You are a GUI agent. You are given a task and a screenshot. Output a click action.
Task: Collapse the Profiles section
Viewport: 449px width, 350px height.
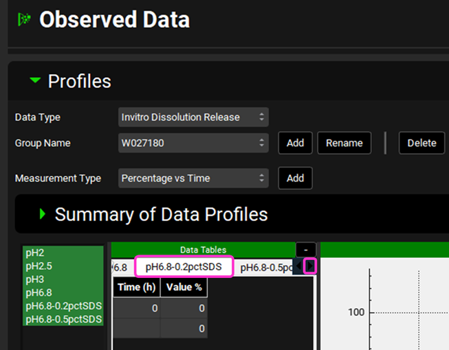point(35,81)
